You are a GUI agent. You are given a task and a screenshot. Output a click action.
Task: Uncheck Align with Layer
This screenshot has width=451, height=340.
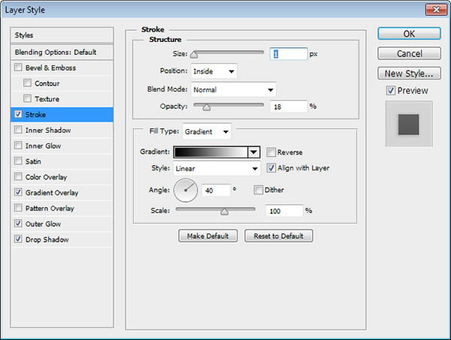click(x=271, y=167)
